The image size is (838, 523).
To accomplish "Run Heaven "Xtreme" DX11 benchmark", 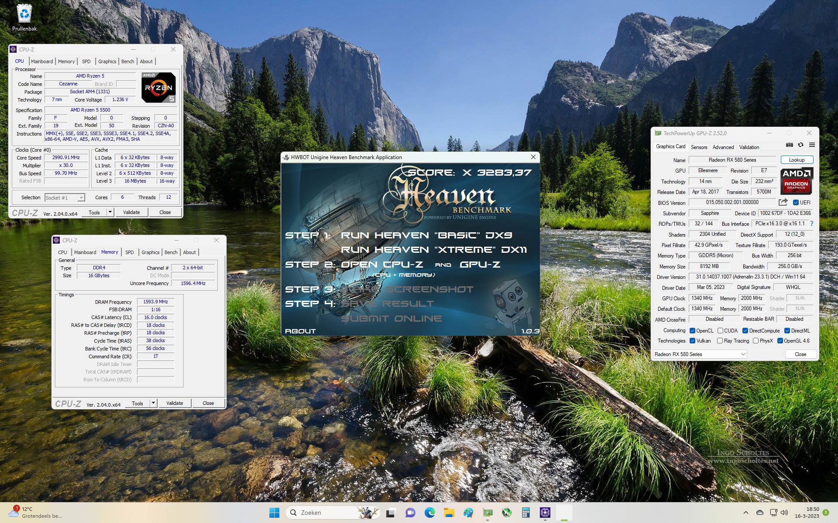I will [x=433, y=250].
